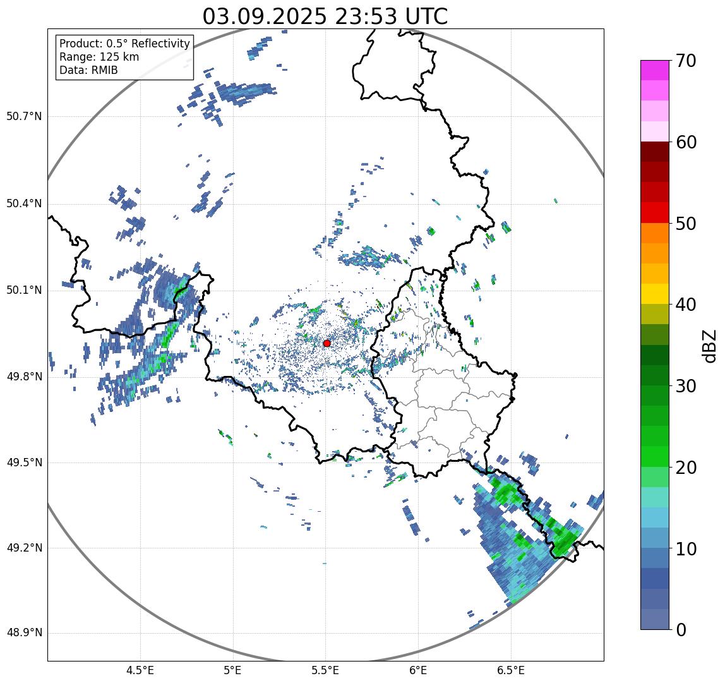Click the bright green colorbar segment above 20

655,456
